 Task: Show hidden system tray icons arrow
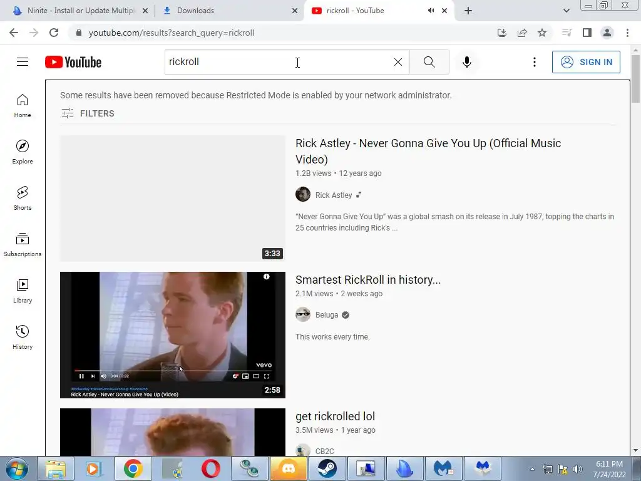click(532, 469)
